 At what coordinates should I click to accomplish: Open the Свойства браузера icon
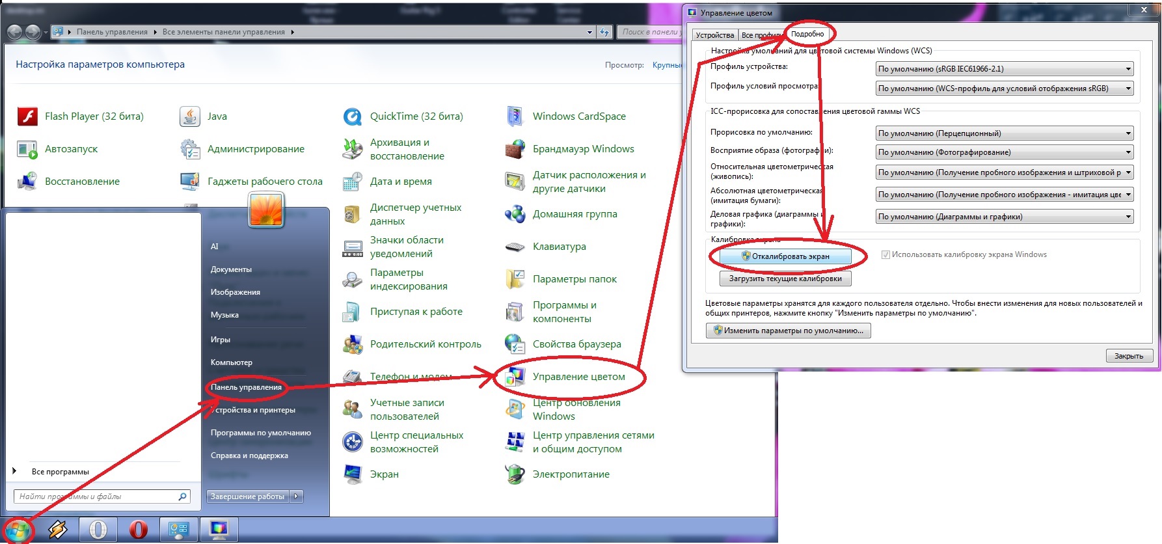(x=515, y=344)
